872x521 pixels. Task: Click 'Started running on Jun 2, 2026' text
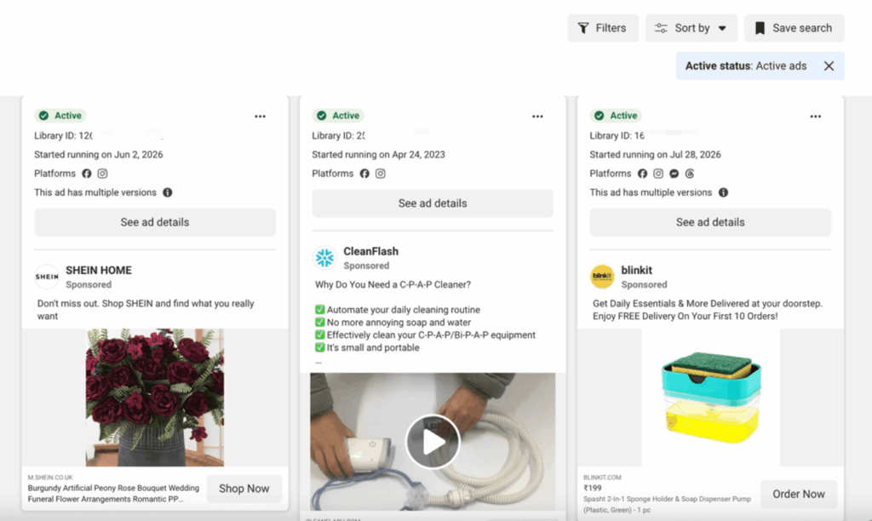(x=99, y=155)
